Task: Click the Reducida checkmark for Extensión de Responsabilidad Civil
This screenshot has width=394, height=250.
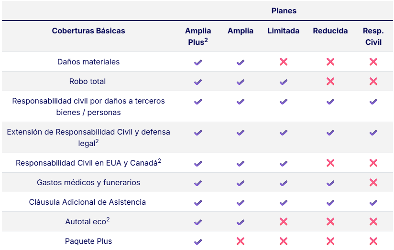Action: (330, 133)
